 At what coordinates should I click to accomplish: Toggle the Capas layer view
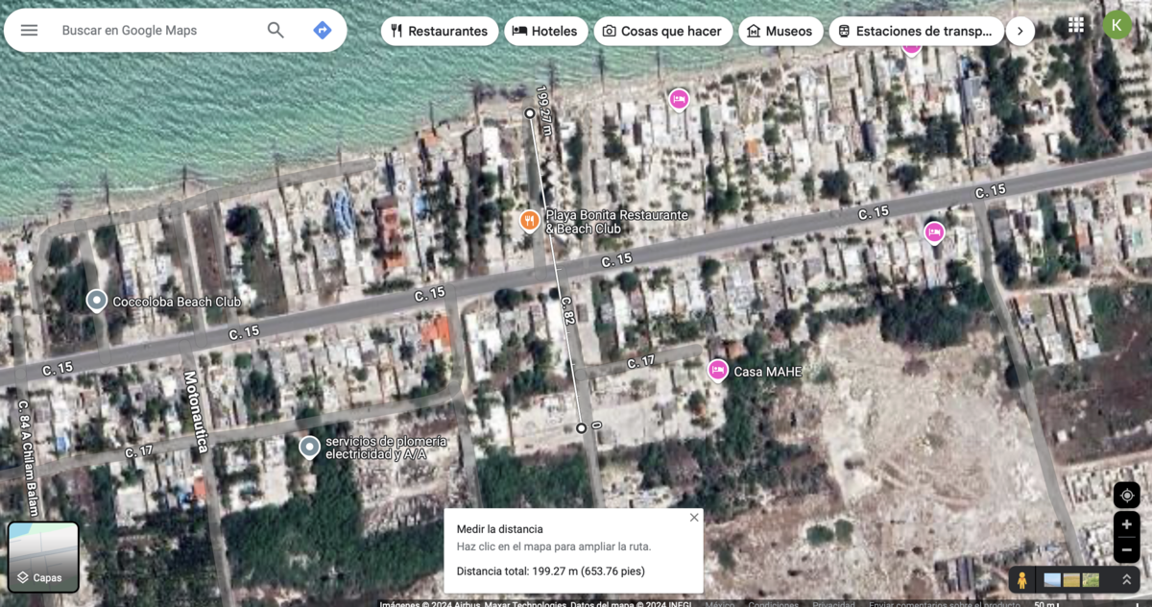(43, 557)
